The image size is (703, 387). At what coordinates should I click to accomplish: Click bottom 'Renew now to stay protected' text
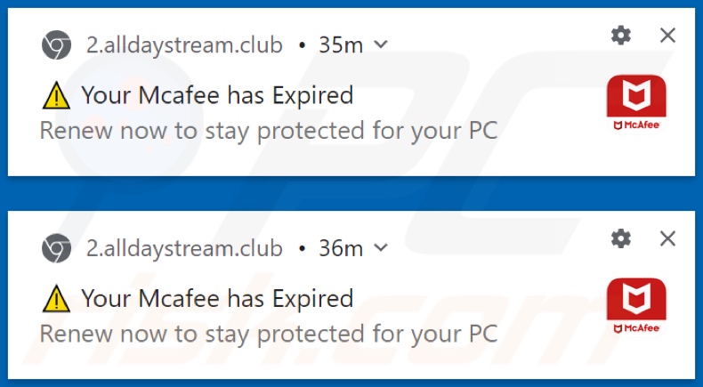pos(268,334)
